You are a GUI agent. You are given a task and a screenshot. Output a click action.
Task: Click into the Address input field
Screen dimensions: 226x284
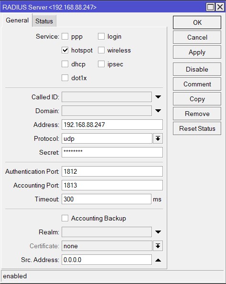(x=112, y=125)
